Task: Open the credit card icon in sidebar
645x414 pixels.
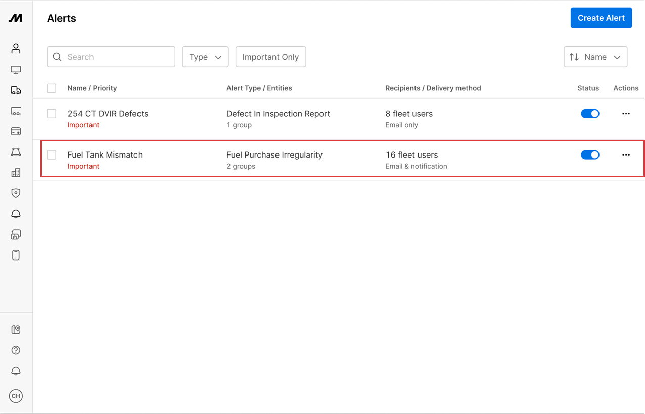Action: pyautogui.click(x=16, y=131)
